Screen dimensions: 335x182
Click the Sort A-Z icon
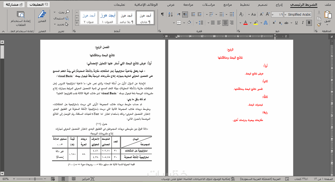171,14
